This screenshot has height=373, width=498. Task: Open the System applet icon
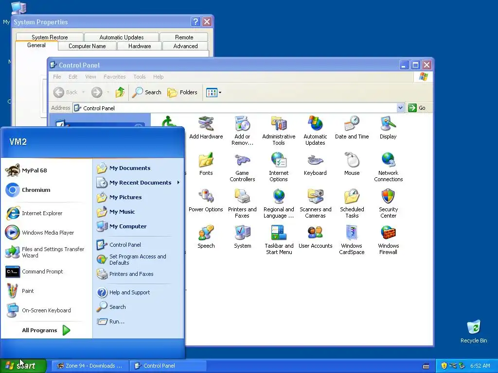tap(242, 237)
